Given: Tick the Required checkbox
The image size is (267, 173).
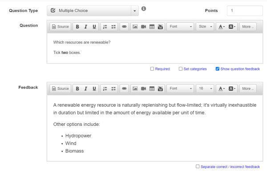Looking at the screenshot, I should 152,69.
